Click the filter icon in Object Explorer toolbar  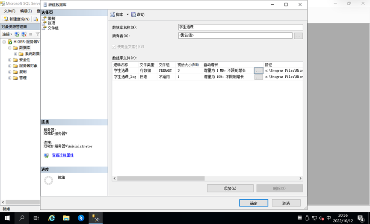pos(37,34)
